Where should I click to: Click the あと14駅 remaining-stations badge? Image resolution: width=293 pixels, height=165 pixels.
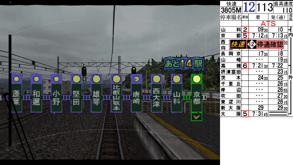184,64
